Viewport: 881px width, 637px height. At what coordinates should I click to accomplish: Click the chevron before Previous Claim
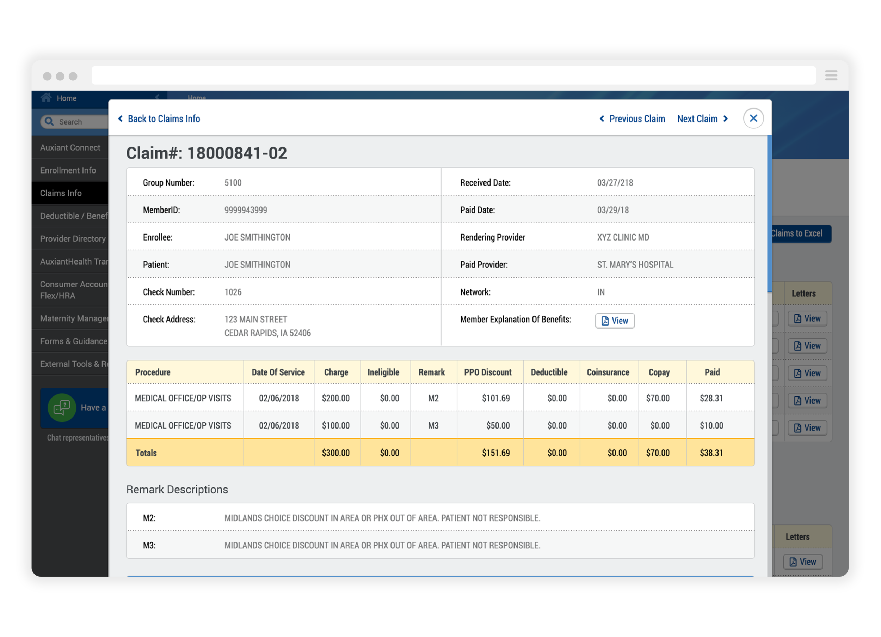coord(602,119)
